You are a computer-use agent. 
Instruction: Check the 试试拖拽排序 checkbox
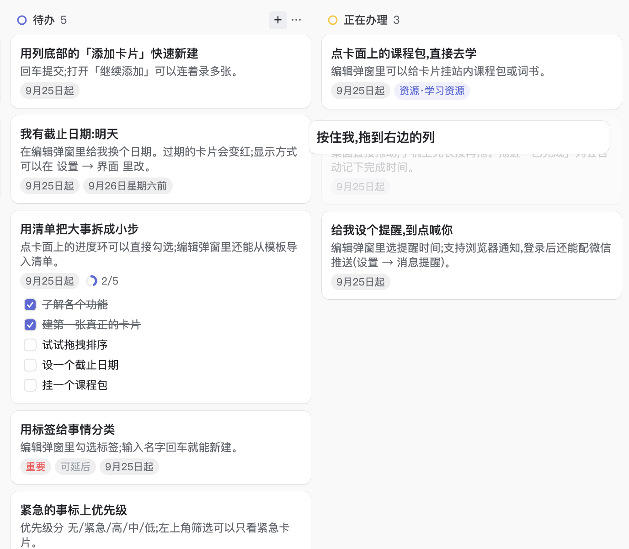[x=30, y=345]
